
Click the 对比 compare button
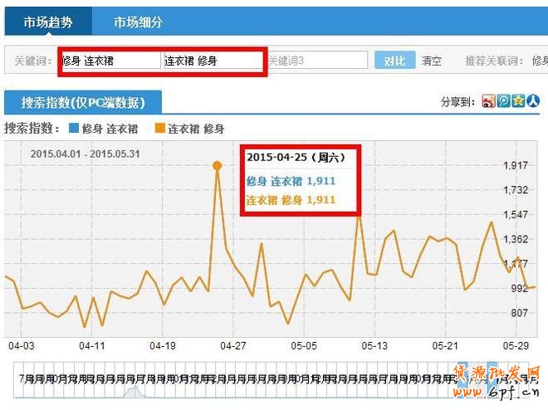point(394,61)
